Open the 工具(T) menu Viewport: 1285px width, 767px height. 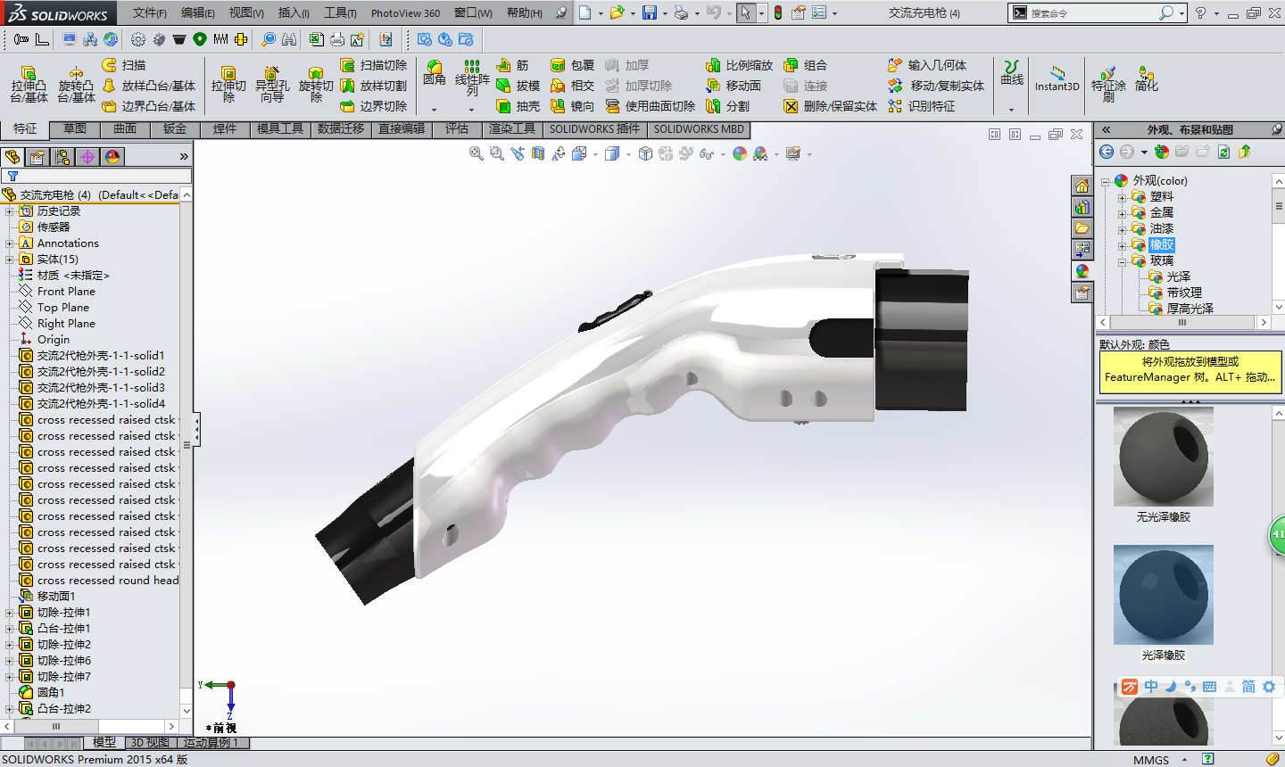click(339, 13)
